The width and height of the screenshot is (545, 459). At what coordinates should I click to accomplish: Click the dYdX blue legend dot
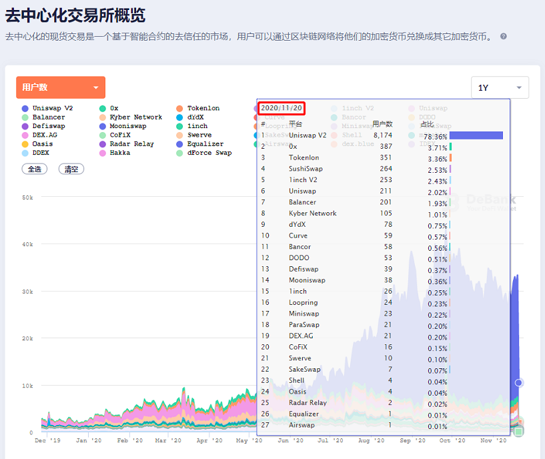point(180,117)
